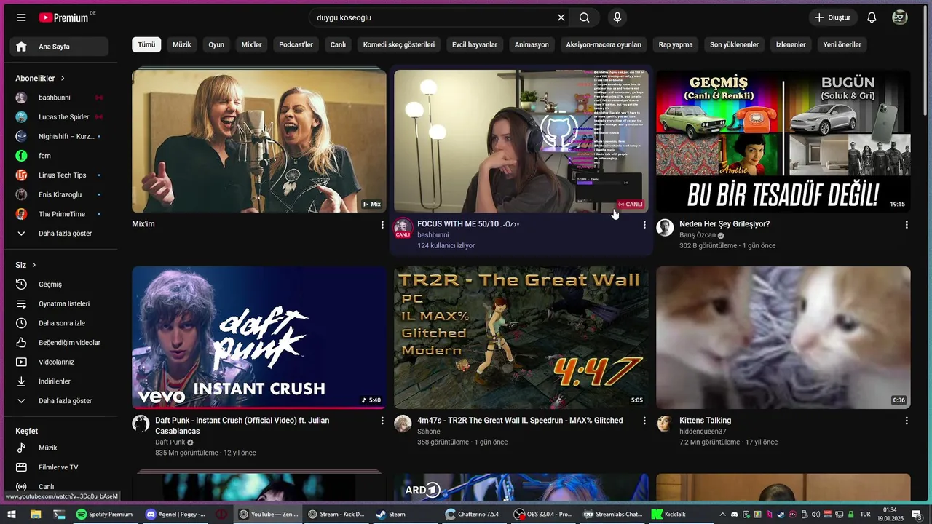Open the Kittens Talking thumbnail
This screenshot has height=524, width=932.
(x=783, y=338)
